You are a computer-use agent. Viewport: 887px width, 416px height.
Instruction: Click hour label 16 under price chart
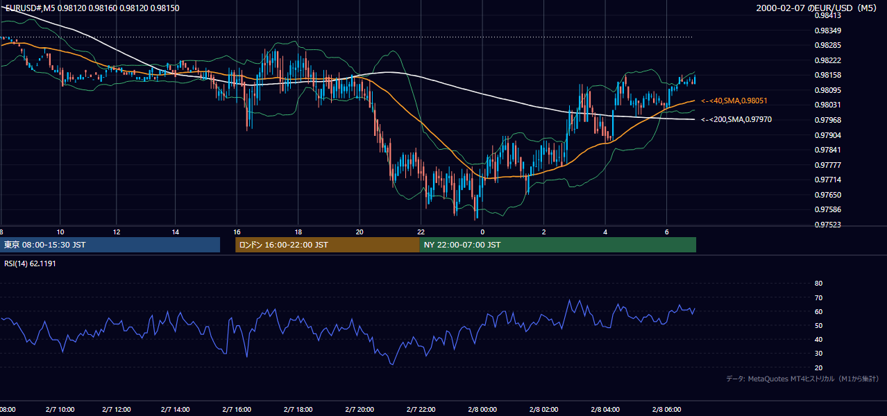coord(237,232)
